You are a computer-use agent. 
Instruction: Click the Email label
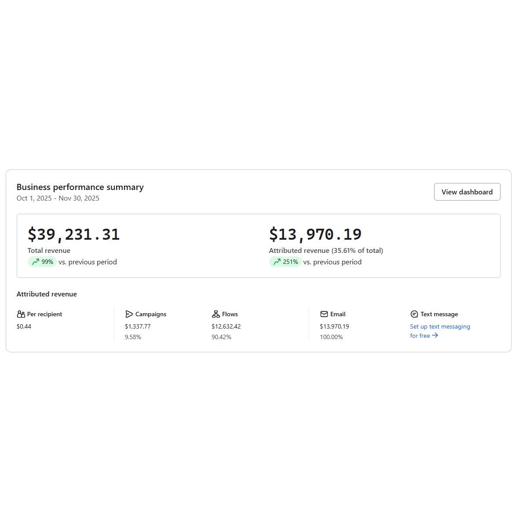[x=338, y=314]
